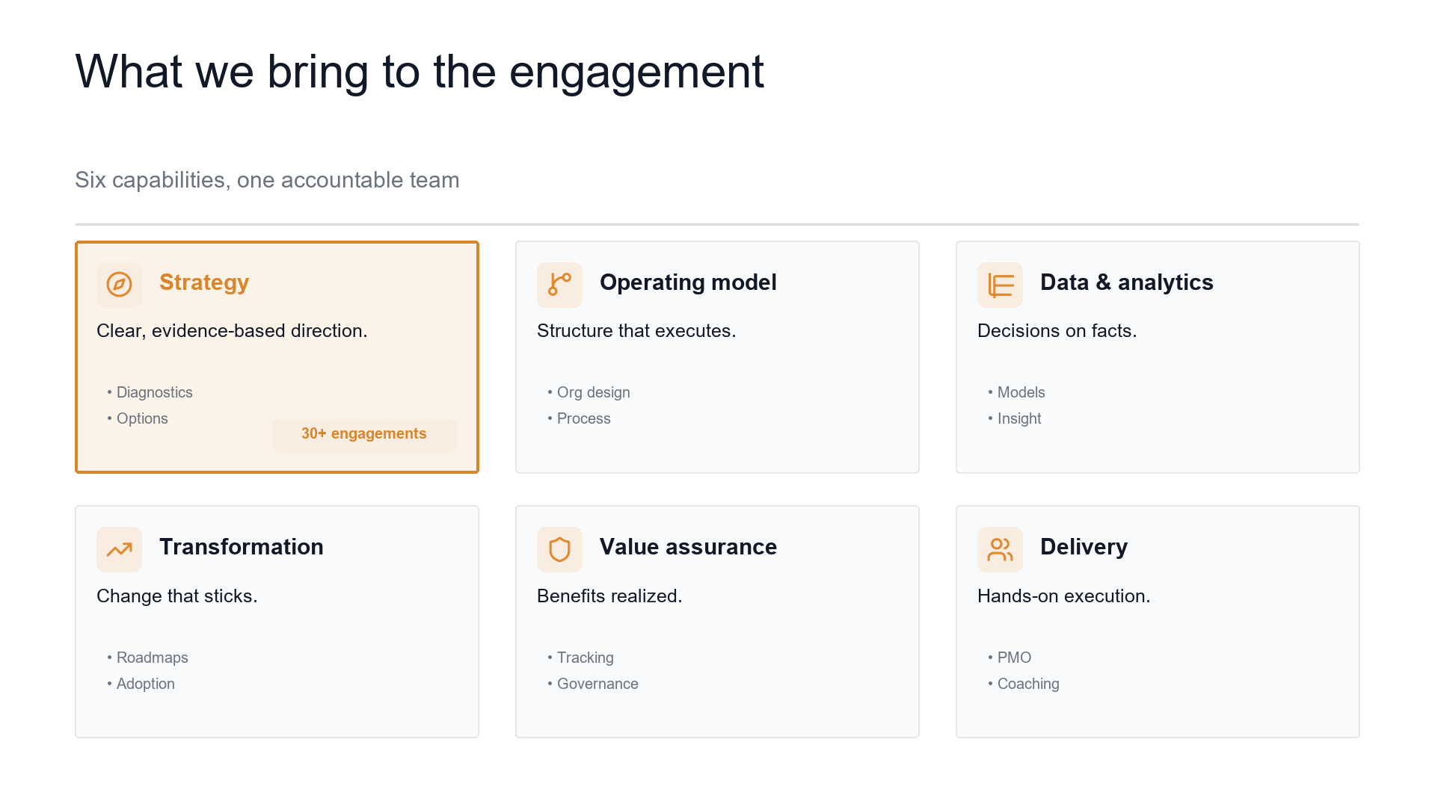1435x807 pixels.
Task: Click the branch icon beside Operating model
Action: pos(559,285)
